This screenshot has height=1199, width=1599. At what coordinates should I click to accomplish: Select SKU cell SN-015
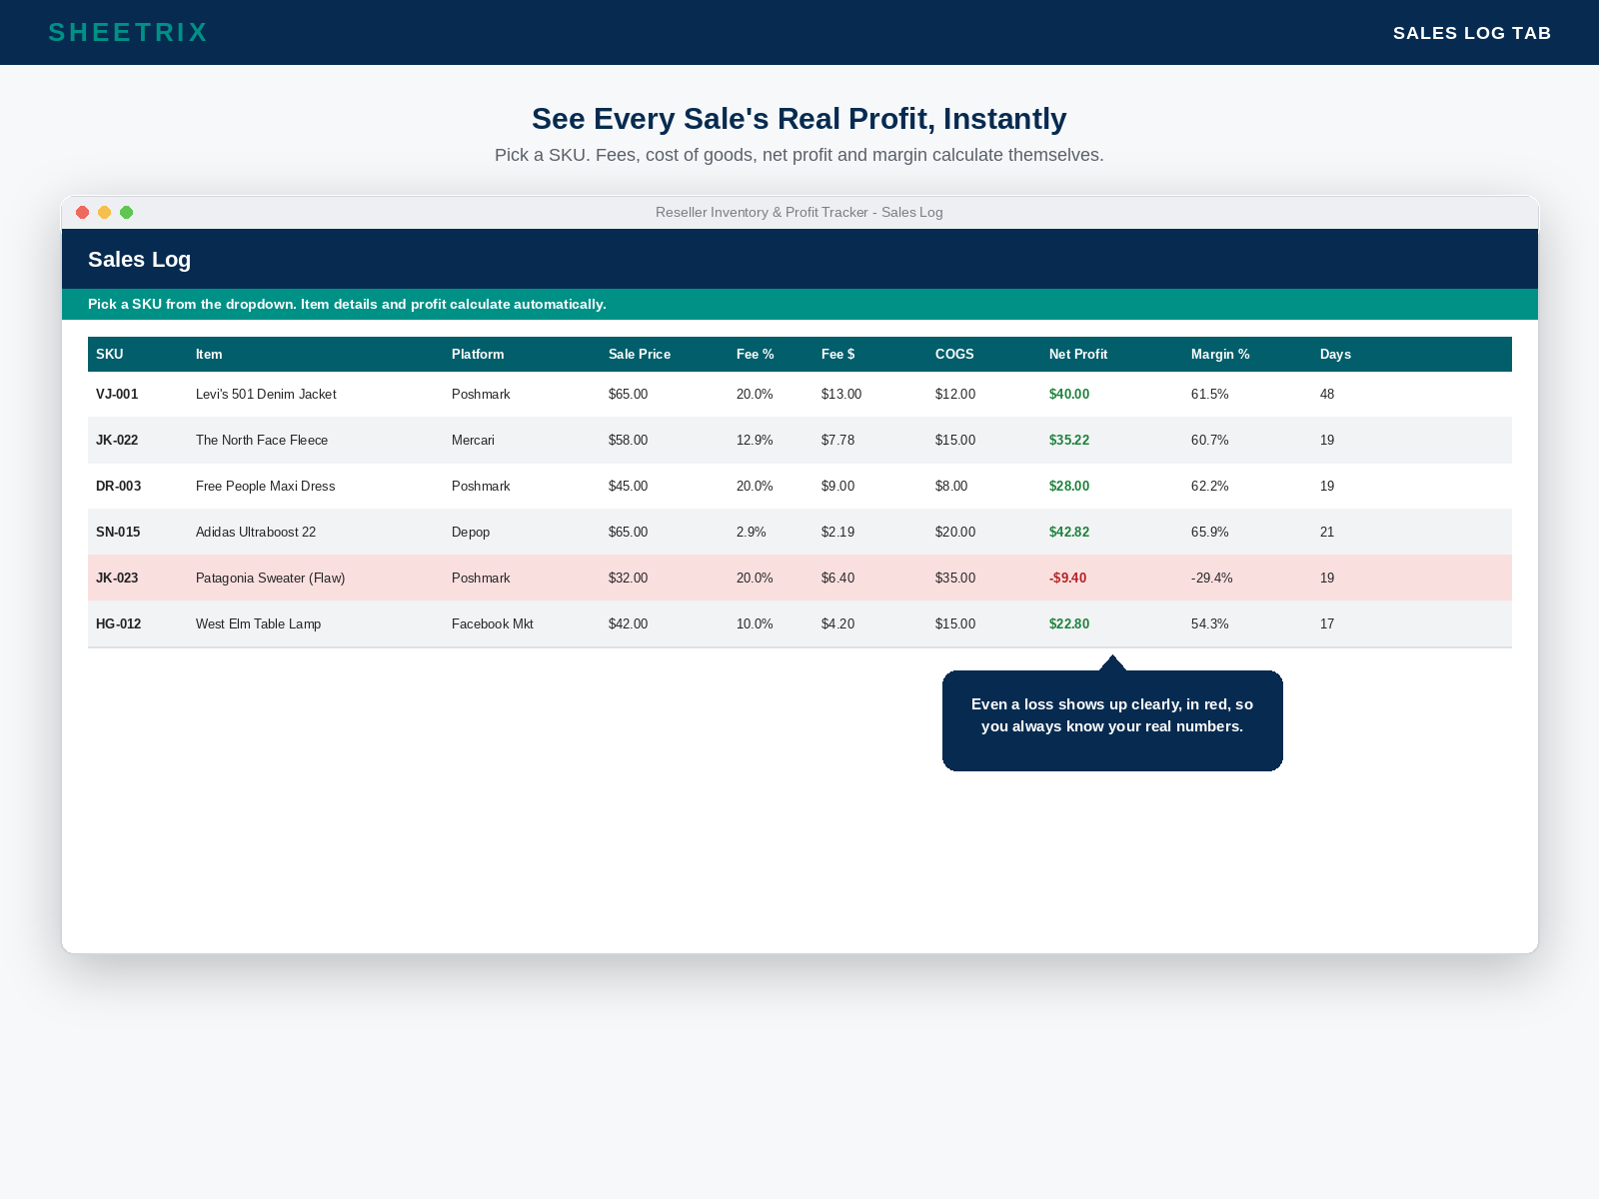(118, 532)
